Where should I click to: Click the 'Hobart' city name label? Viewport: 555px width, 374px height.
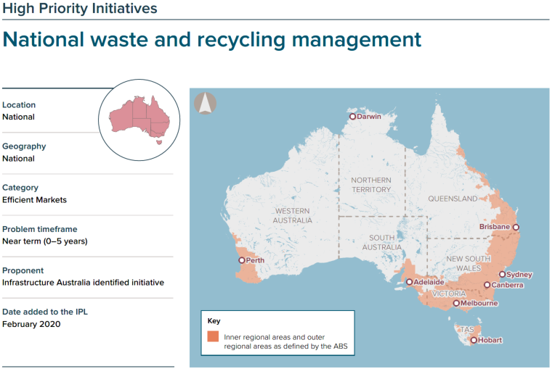click(x=490, y=341)
